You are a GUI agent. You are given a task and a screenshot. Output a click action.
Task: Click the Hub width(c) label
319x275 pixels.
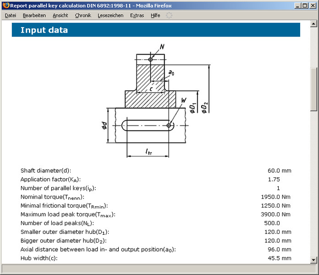click(39, 258)
